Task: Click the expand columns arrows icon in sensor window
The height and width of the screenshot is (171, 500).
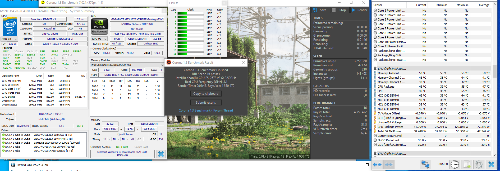Action: click(377, 164)
